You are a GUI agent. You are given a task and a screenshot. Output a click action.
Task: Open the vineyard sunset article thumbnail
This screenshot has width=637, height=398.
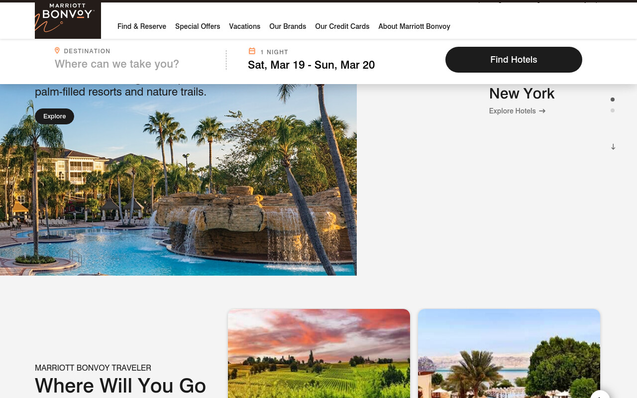click(x=319, y=353)
